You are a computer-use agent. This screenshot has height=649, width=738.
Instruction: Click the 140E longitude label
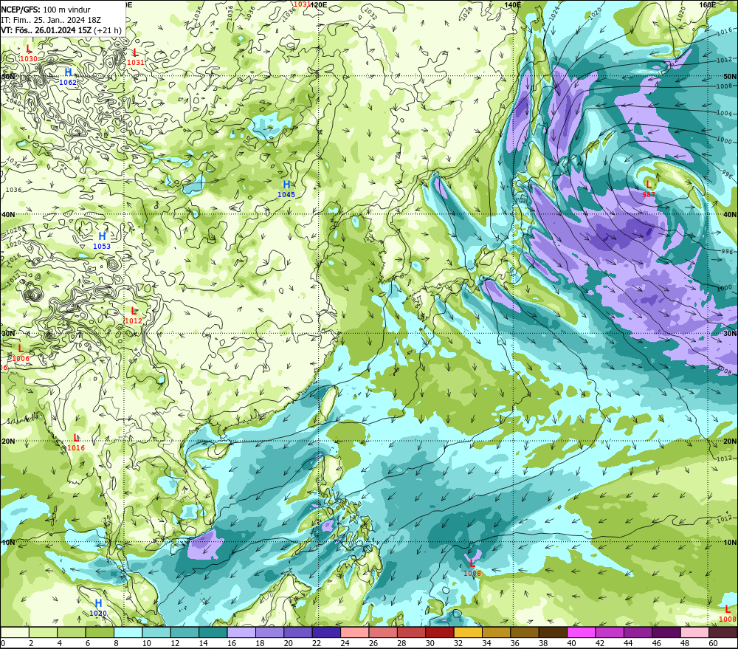(513, 4)
